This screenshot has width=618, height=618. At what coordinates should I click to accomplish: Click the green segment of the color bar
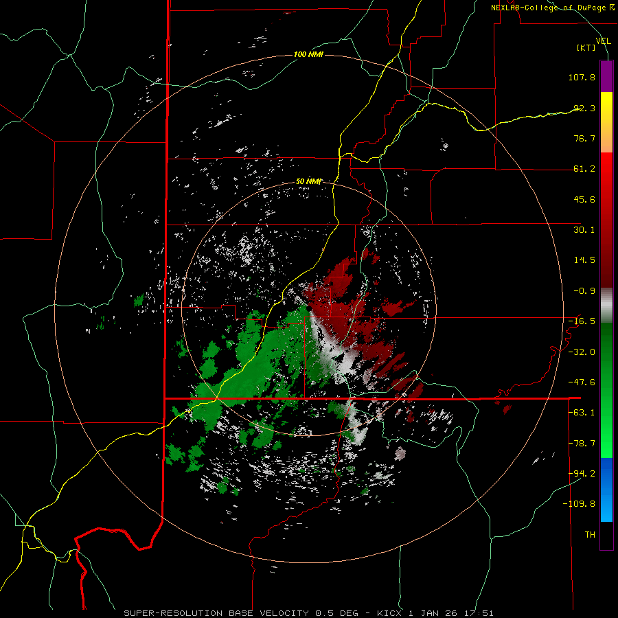606,391
